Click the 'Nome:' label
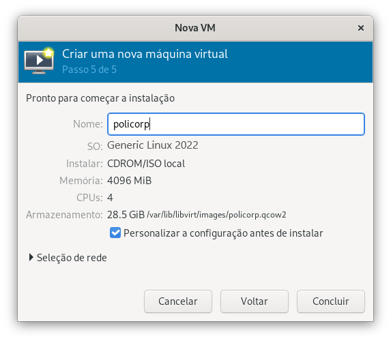Screen dimensions: 391x341 click(88, 124)
